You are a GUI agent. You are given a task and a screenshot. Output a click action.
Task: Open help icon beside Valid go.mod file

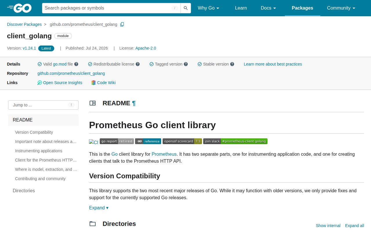(x=76, y=64)
